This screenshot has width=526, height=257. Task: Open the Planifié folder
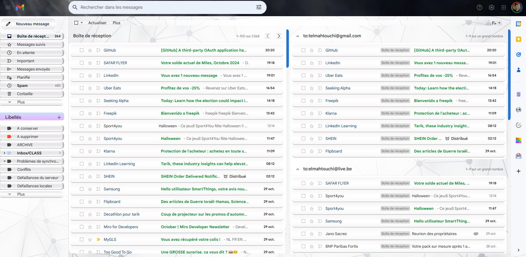32,77
